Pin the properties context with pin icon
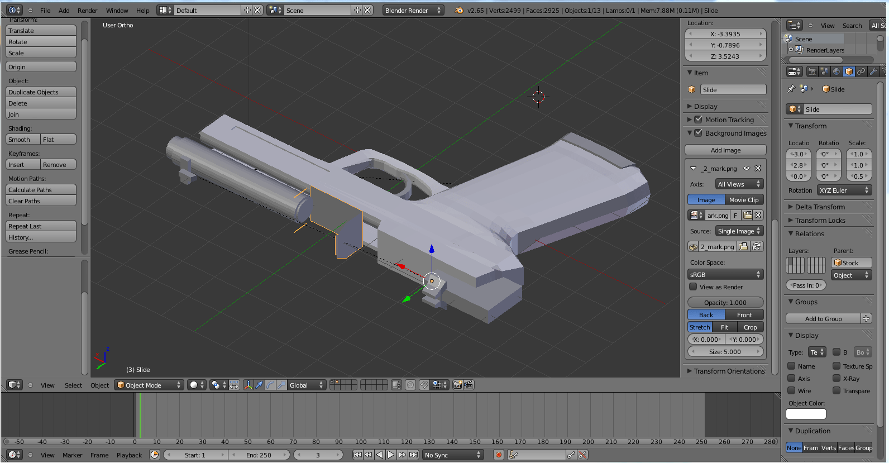The height and width of the screenshot is (463, 889). click(791, 89)
